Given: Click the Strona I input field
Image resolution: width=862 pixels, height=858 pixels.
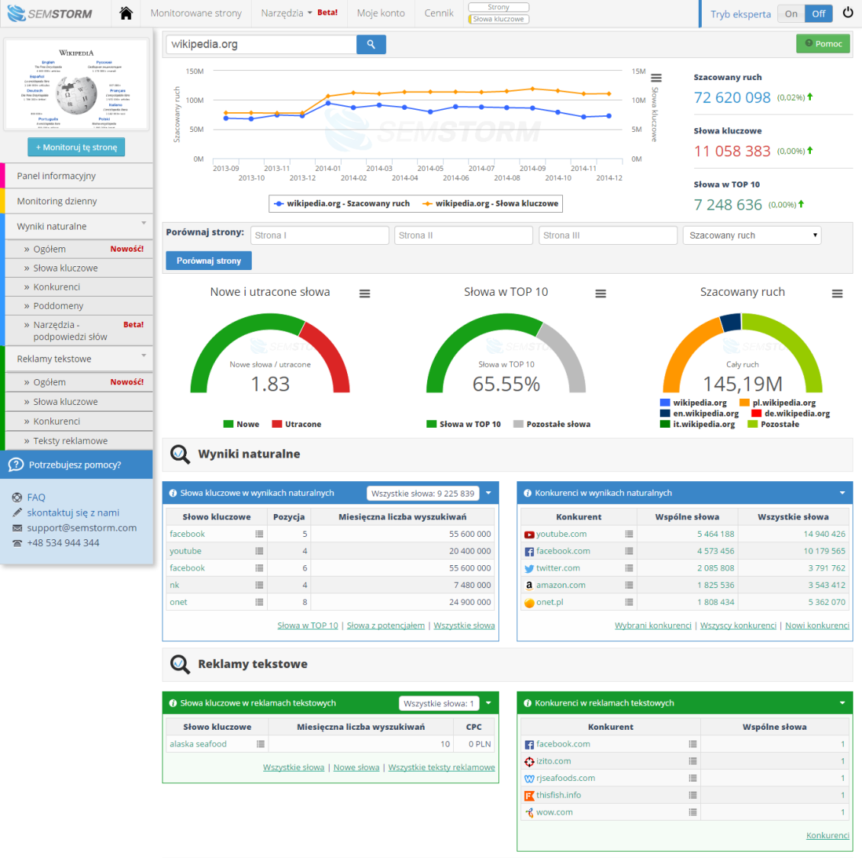Looking at the screenshot, I should point(320,235).
